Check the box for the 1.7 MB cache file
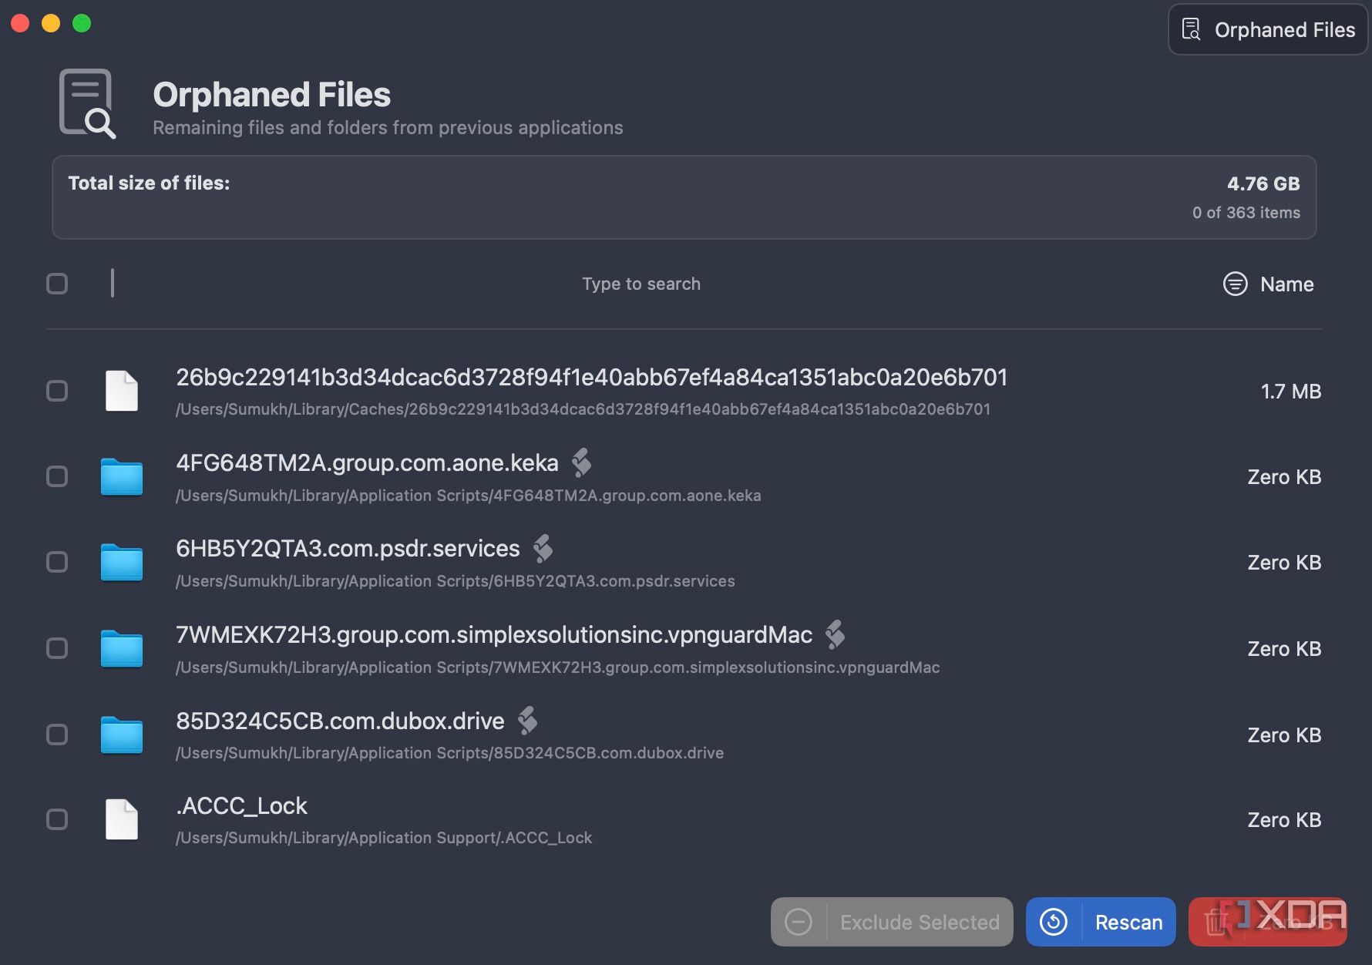1372x965 pixels. point(57,391)
